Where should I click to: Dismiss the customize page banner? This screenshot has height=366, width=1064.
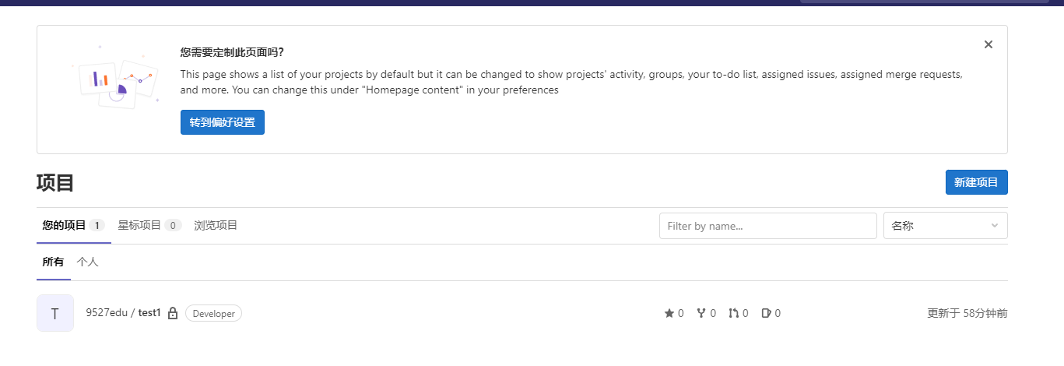click(x=989, y=44)
